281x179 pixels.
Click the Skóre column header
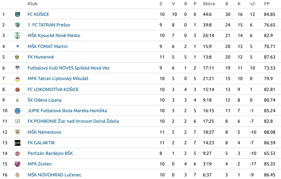pos(209,4)
